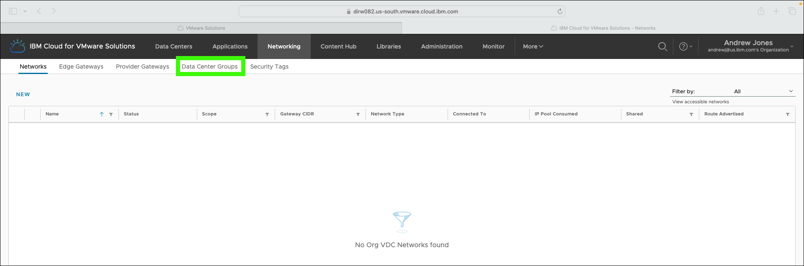Click the Safari sidebar toggle icon
The width and height of the screenshot is (804, 266).
click(13, 11)
